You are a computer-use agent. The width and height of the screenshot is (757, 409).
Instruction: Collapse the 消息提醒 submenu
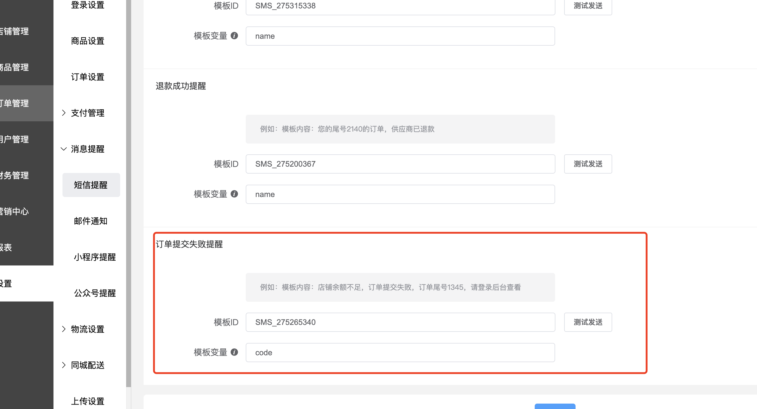87,149
